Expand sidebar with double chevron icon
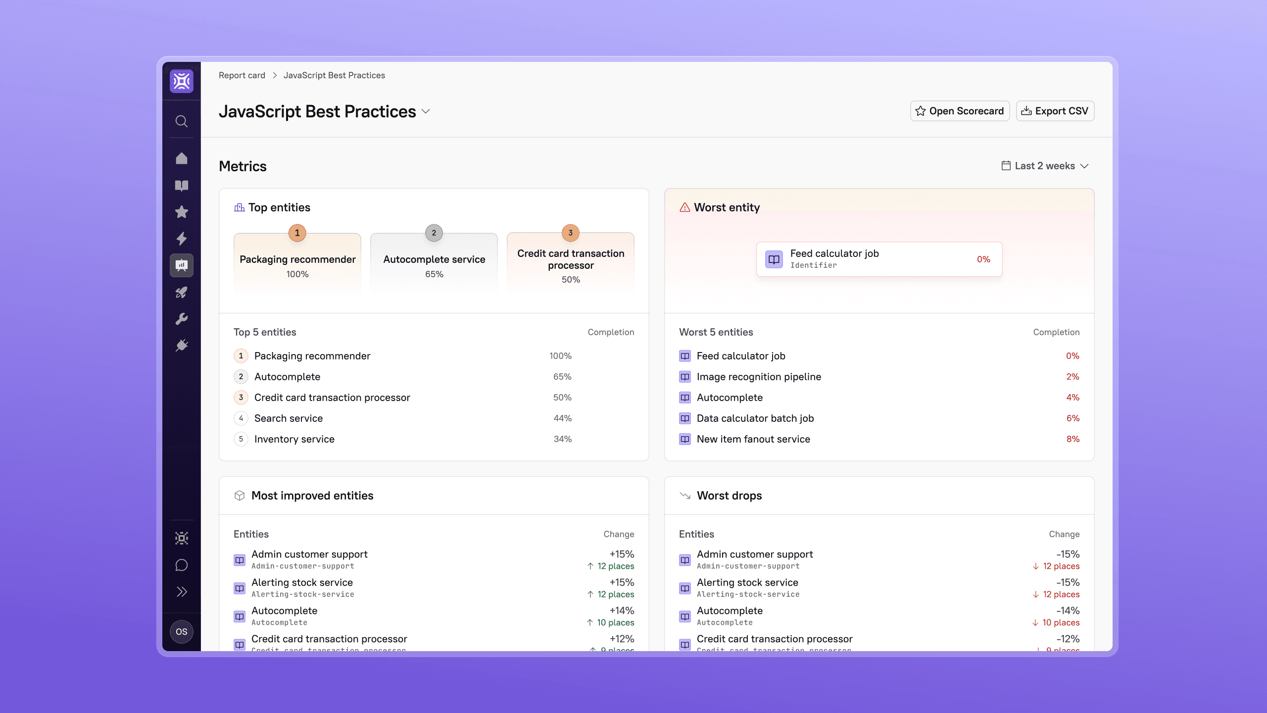The width and height of the screenshot is (1267, 713). pos(182,592)
